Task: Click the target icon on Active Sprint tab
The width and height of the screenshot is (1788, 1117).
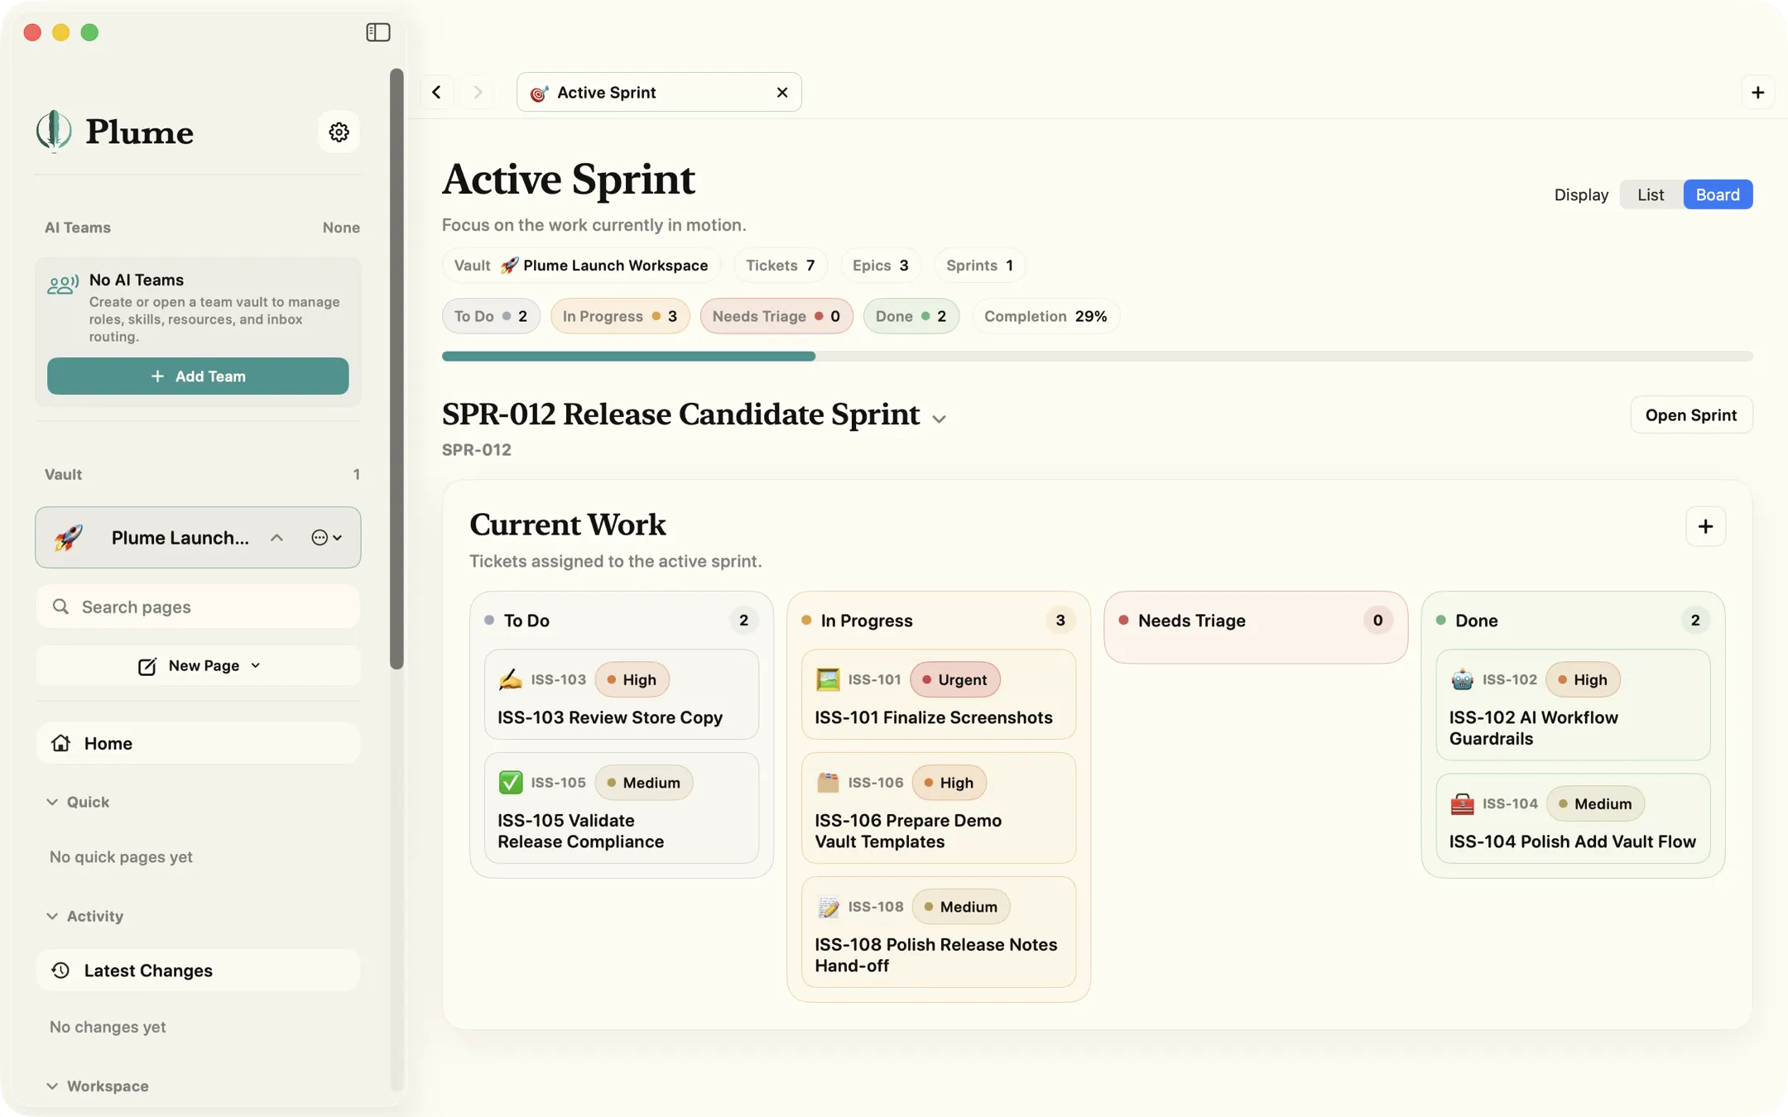Action: (539, 93)
